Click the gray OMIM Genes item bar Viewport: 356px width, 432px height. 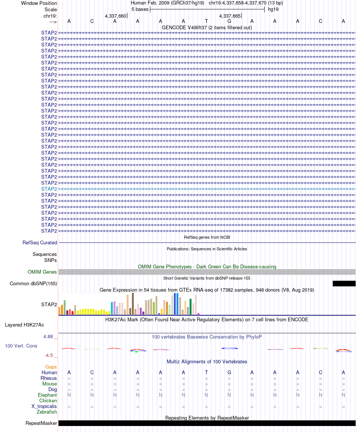207,272
